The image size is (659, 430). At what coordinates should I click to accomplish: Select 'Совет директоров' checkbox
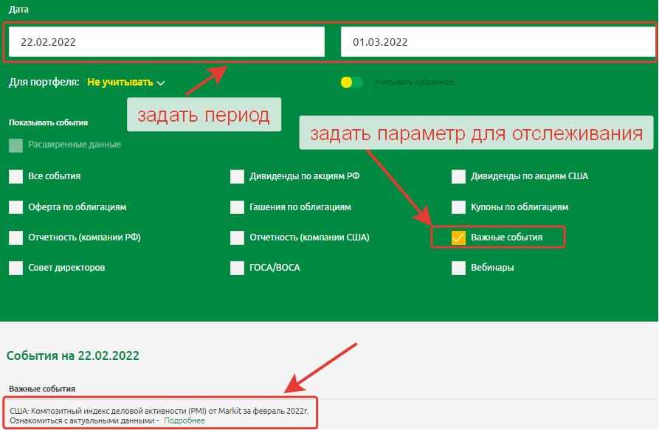coord(16,268)
